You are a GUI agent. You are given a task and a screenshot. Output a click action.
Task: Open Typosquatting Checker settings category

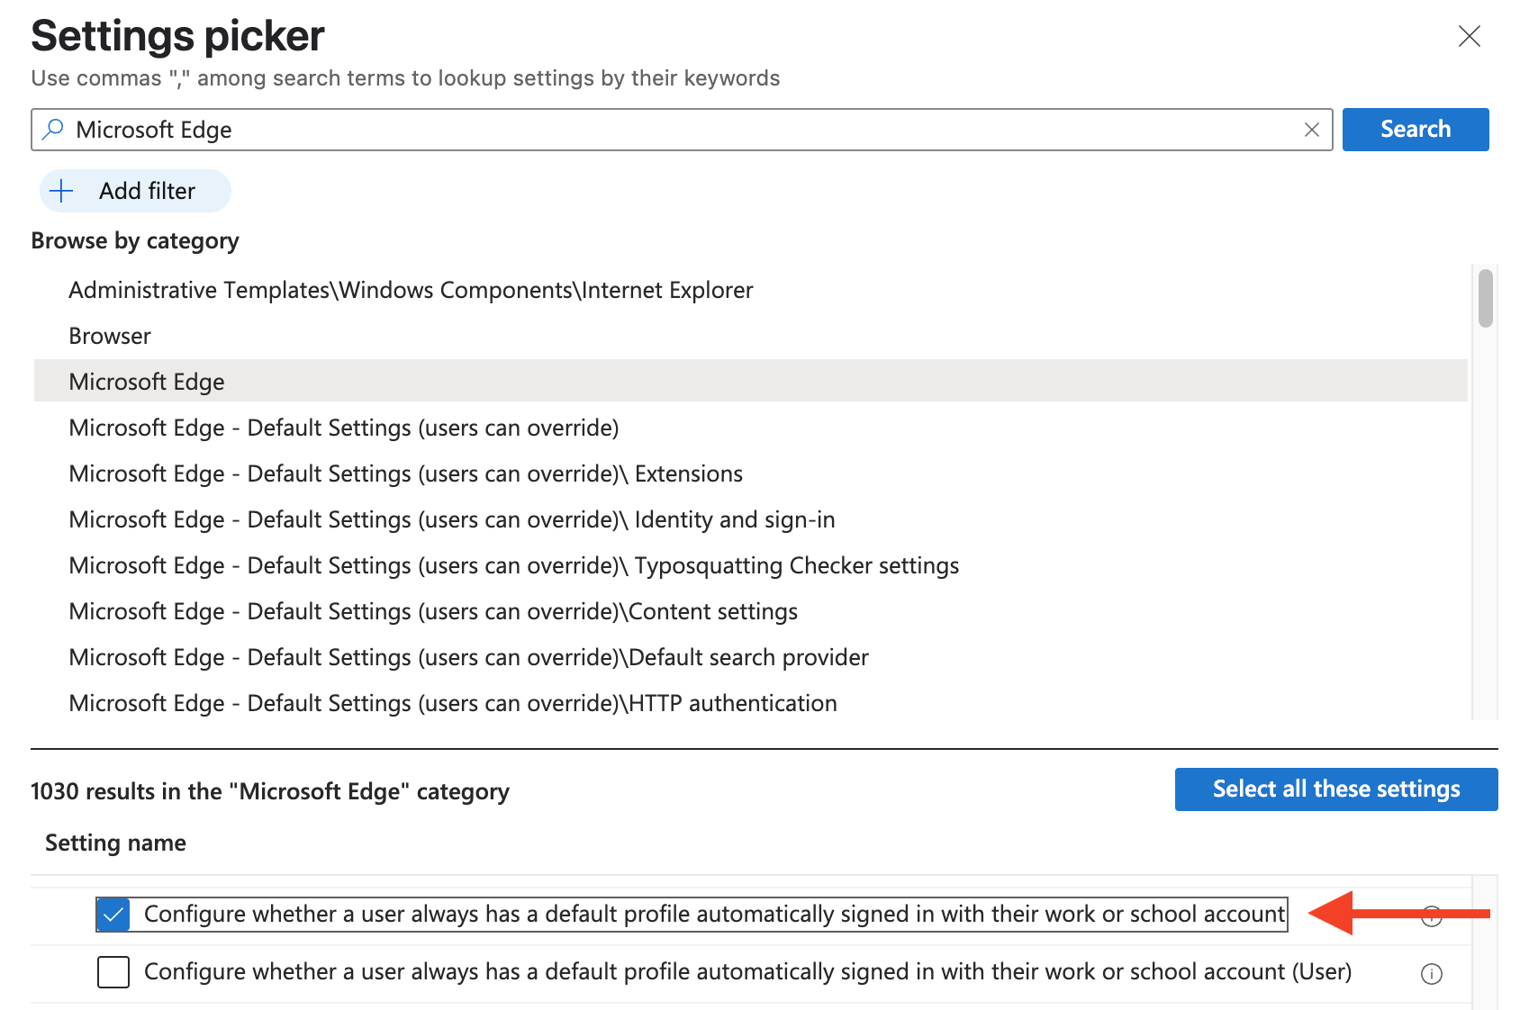tap(513, 565)
